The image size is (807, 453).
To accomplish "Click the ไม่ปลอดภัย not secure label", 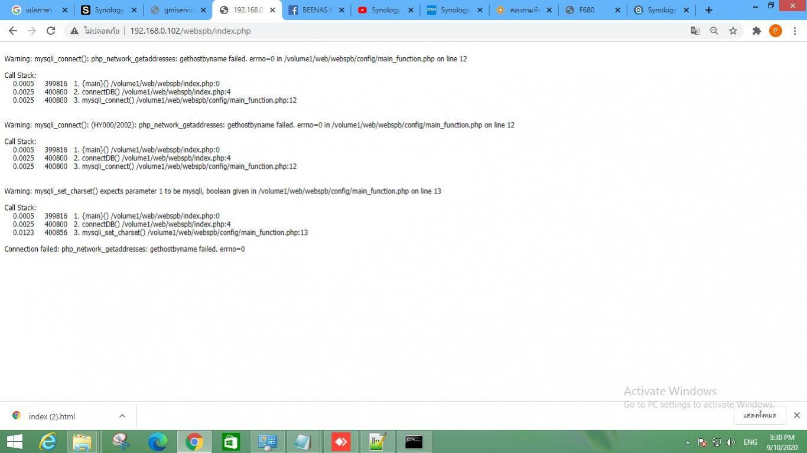I will click(102, 31).
